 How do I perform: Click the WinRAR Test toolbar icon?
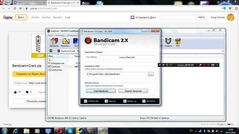pos(76,42)
